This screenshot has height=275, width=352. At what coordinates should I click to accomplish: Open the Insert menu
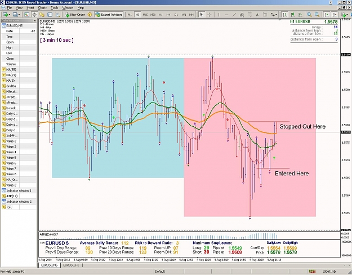pos(30,8)
